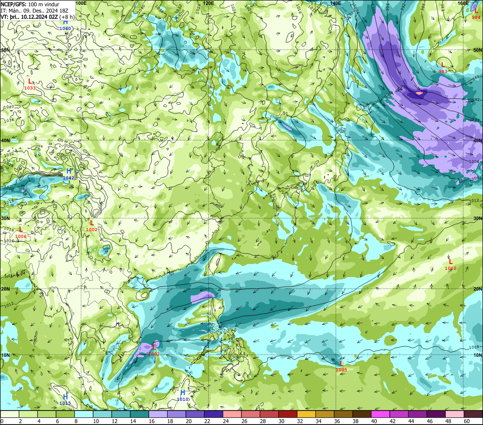483x425 pixels.
Task: Pick the dark red 30–32 legend swatch
Action: pyautogui.click(x=288, y=414)
